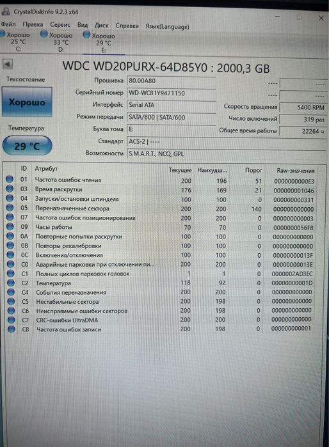Click status icon of C5 Нестабильные сектора

pos(11,301)
